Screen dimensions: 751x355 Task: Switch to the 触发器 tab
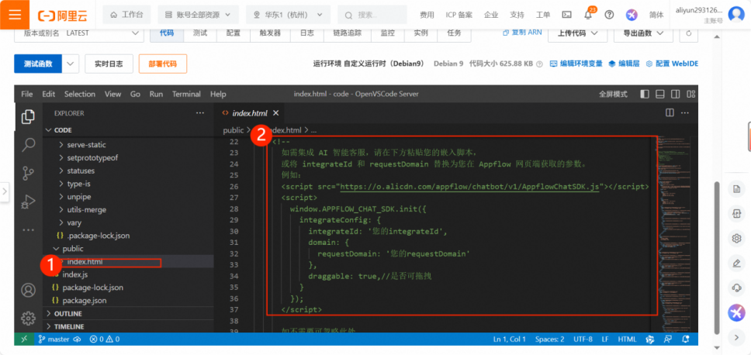coord(270,33)
